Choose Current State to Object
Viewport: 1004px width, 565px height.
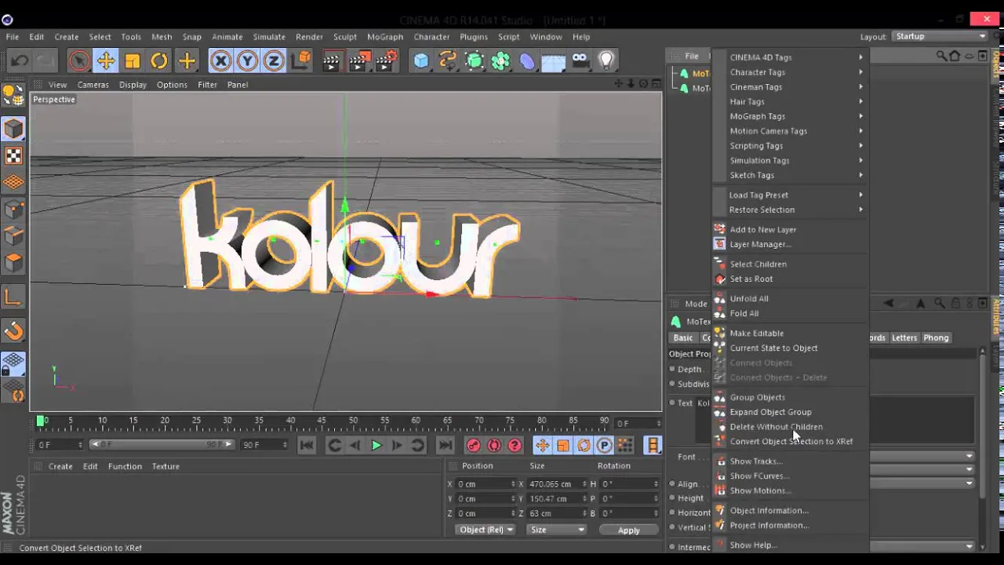pos(790,348)
